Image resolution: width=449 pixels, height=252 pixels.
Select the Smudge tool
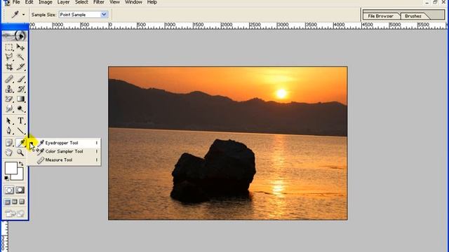(9, 109)
